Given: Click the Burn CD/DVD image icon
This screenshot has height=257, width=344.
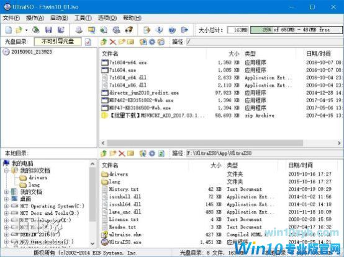Looking at the screenshot, I should [129, 30].
